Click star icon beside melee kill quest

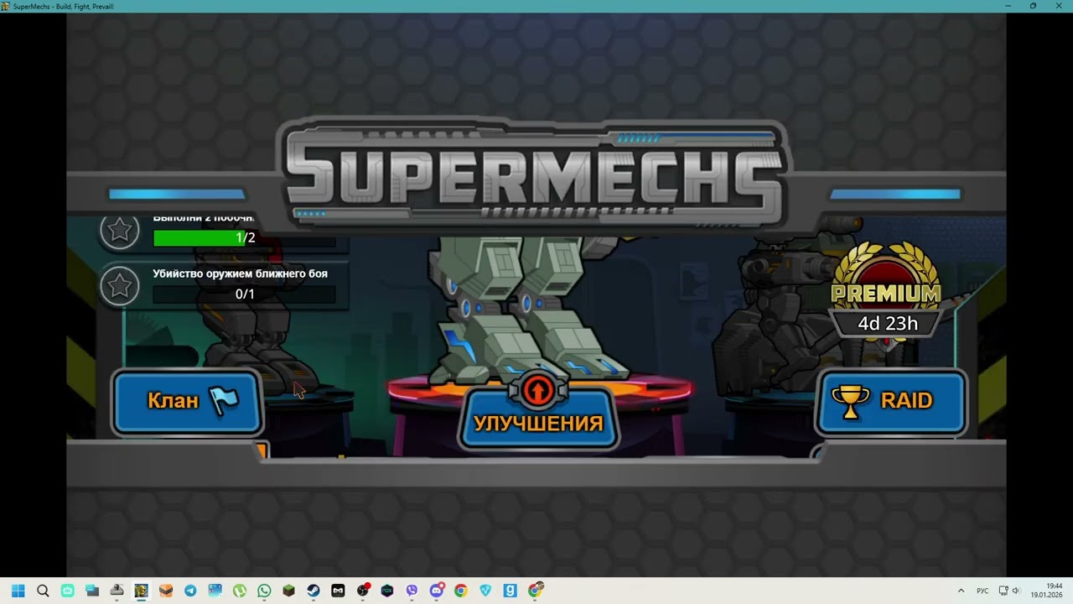120,287
